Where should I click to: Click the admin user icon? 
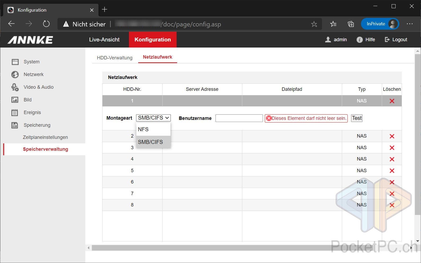328,40
